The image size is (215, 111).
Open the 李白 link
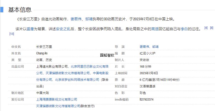(184, 29)
